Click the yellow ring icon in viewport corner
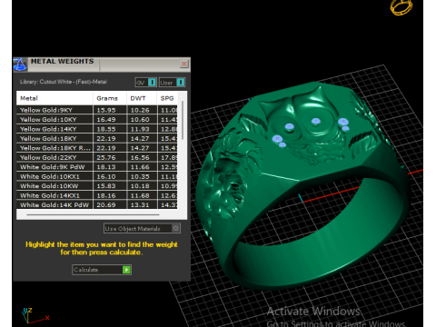The height and width of the screenshot is (327, 436). (401, 6)
